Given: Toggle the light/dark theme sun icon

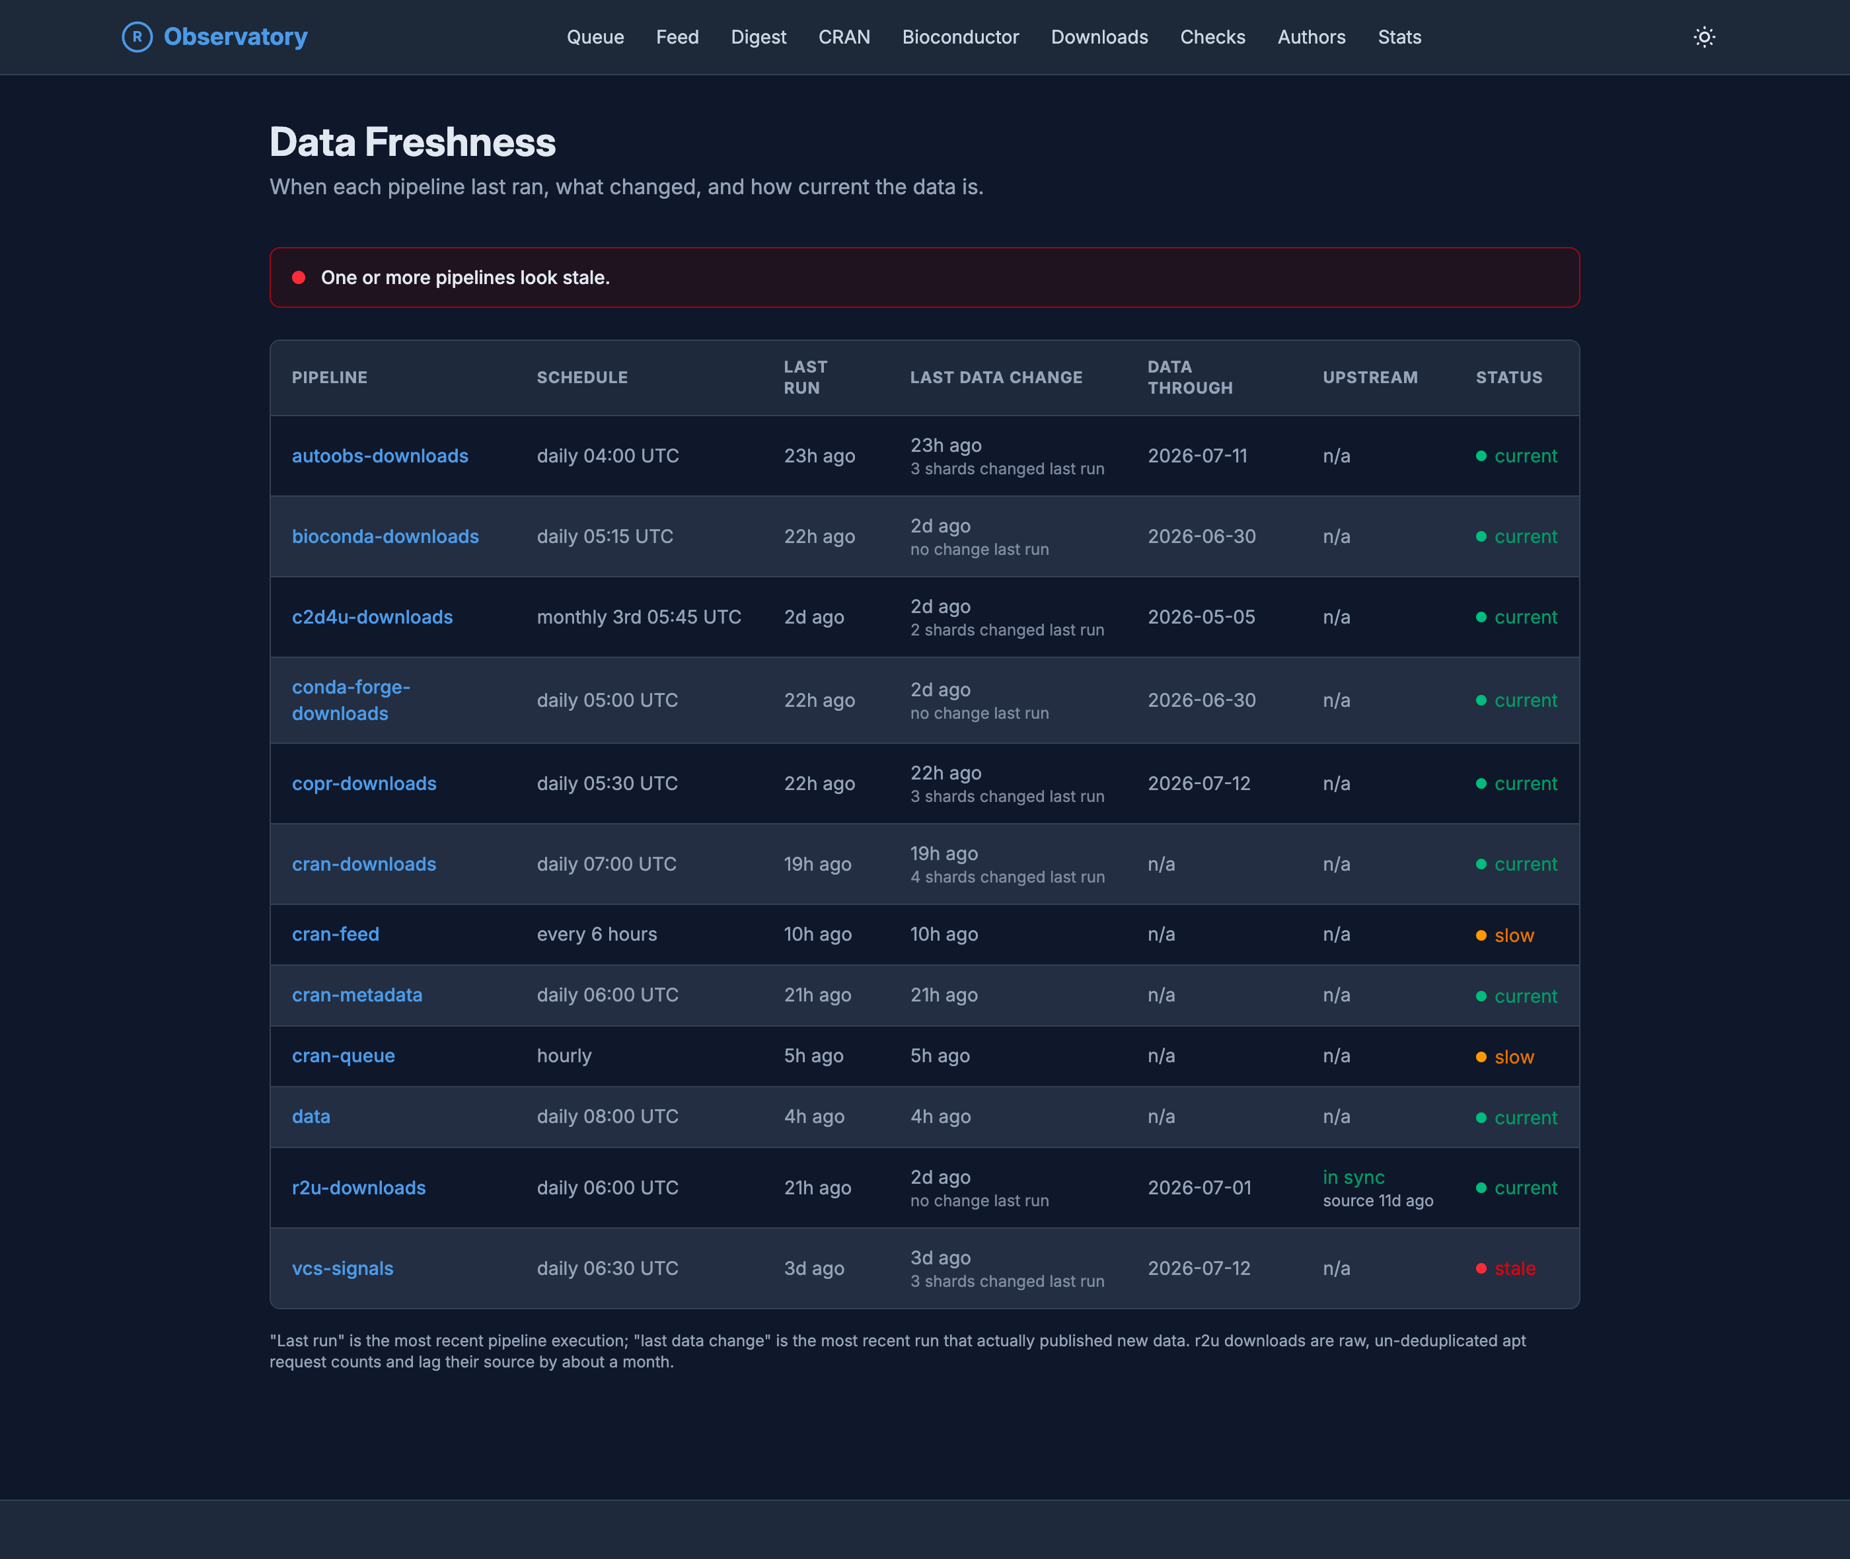Looking at the screenshot, I should [1704, 37].
